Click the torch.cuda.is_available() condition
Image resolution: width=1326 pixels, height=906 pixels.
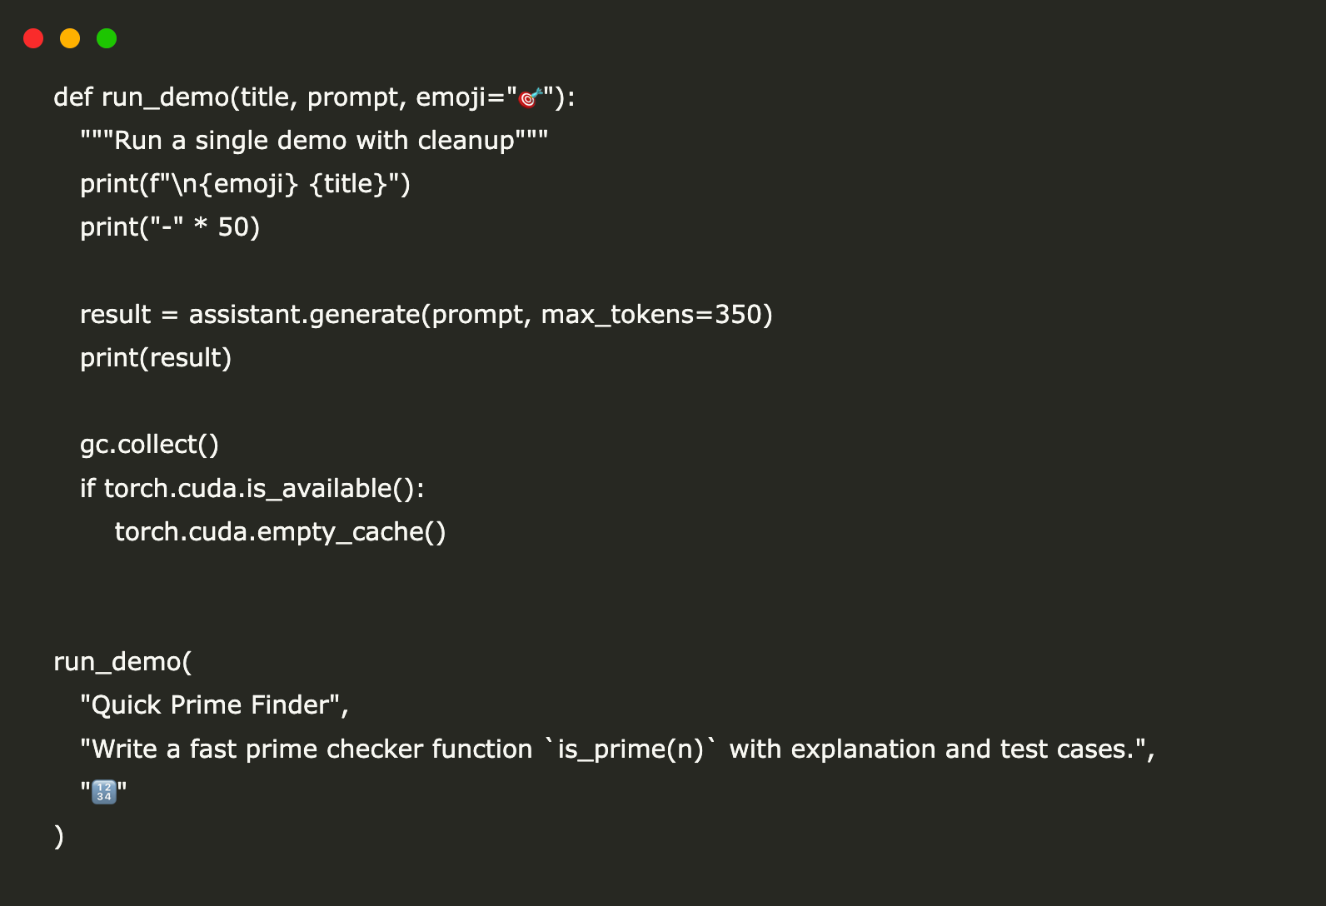(x=263, y=488)
